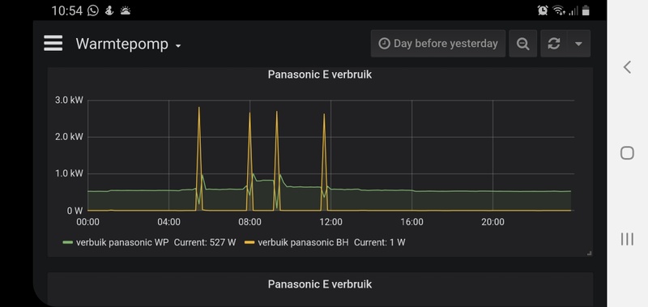Tap the signal strength icon in status bar
Viewport: 648px width, 307px height.
click(x=573, y=11)
